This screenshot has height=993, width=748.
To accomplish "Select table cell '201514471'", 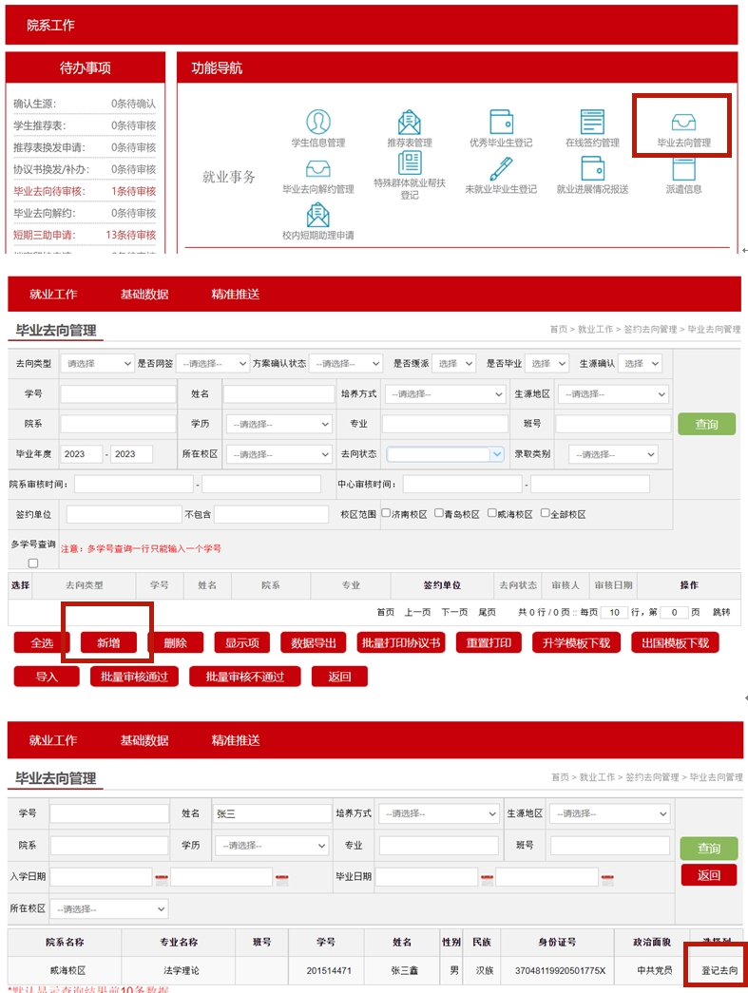I will tap(328, 970).
